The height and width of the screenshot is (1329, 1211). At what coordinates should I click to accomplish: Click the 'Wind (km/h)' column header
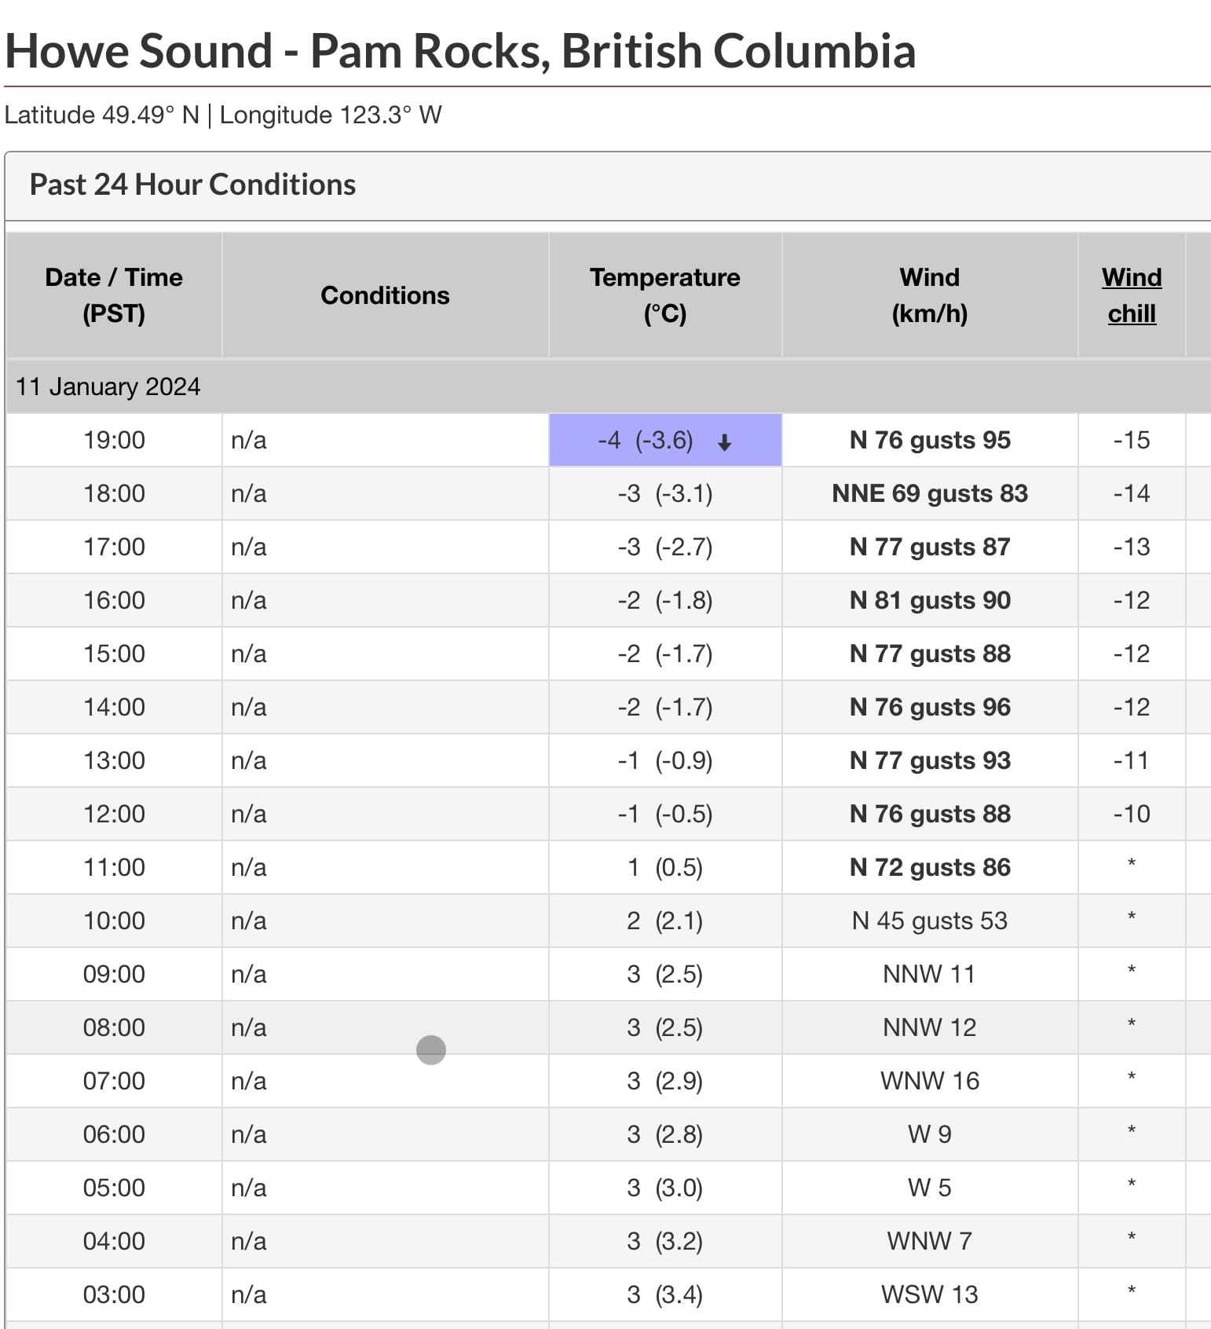[x=930, y=295]
